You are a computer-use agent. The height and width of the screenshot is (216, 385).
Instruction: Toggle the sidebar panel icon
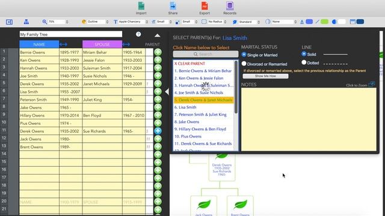tap(10, 22)
